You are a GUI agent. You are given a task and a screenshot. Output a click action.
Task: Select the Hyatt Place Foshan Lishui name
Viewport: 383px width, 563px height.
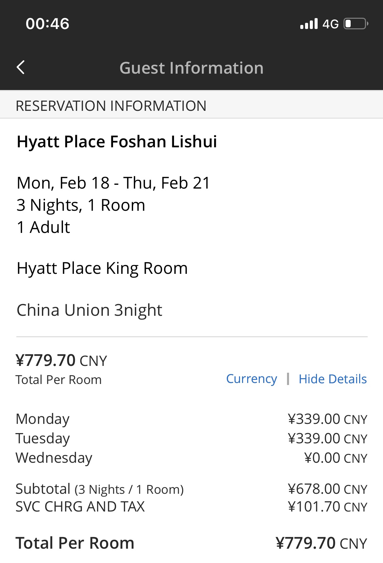tap(117, 142)
